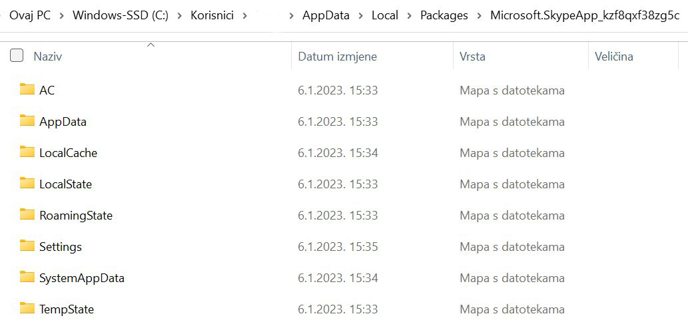Viewport: 688px width, 336px height.
Task: Navigate to Korisnici in breadcrumb path
Action: (212, 15)
